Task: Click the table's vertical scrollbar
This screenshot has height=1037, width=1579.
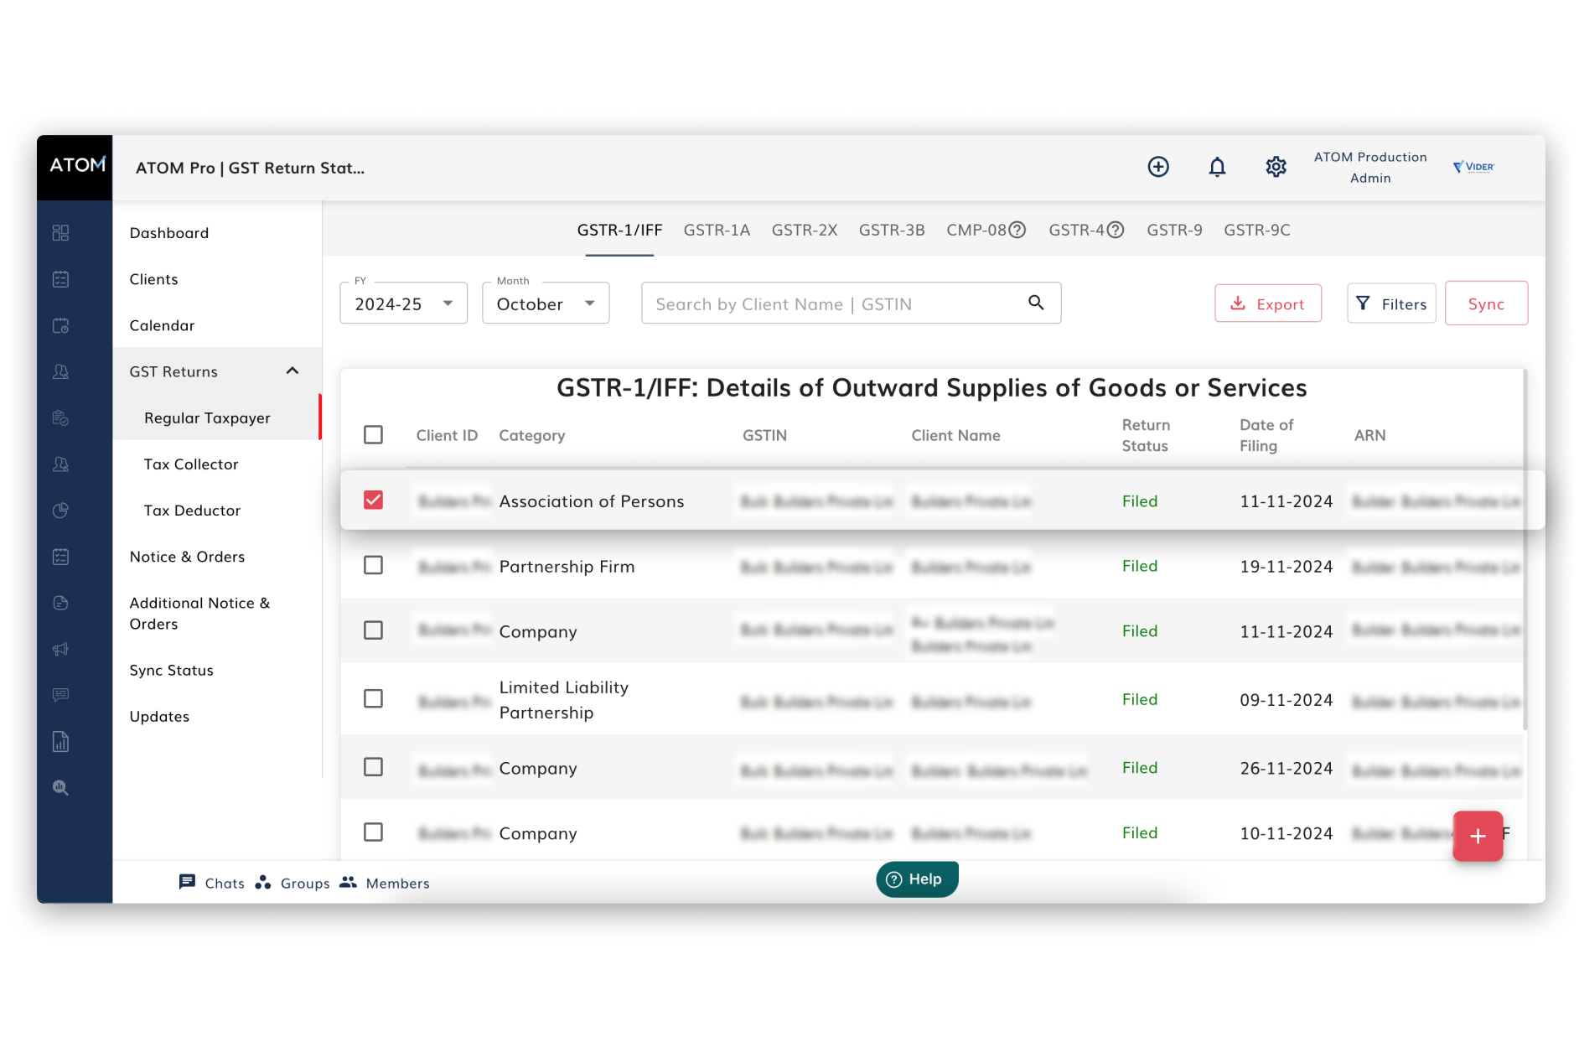Action: [1525, 549]
